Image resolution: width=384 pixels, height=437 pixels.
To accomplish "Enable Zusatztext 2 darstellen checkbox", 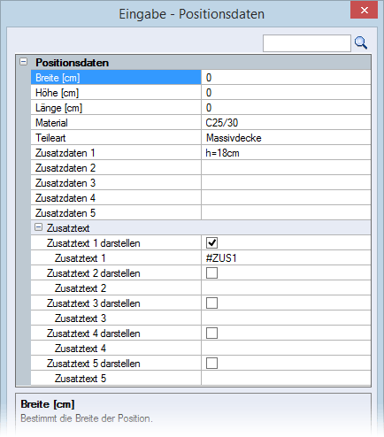I will tap(211, 273).
